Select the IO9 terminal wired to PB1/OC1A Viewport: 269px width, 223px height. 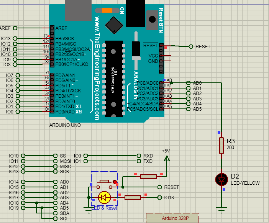pos(15,59)
